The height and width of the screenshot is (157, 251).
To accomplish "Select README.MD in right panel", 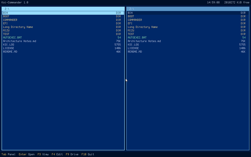I will 188,52.
